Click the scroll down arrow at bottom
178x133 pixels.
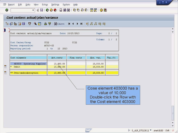click(x=173, y=126)
